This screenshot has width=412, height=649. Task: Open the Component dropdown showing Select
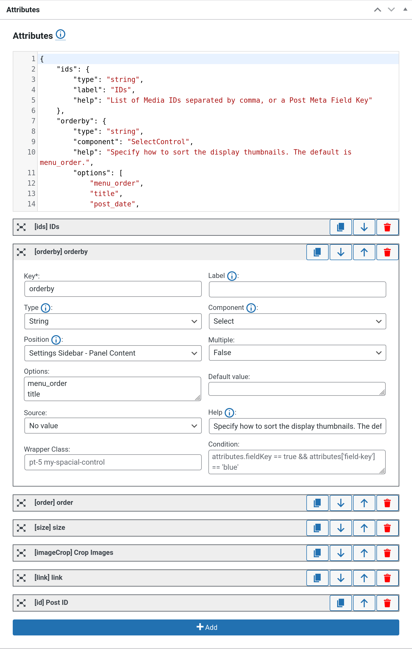[297, 321]
